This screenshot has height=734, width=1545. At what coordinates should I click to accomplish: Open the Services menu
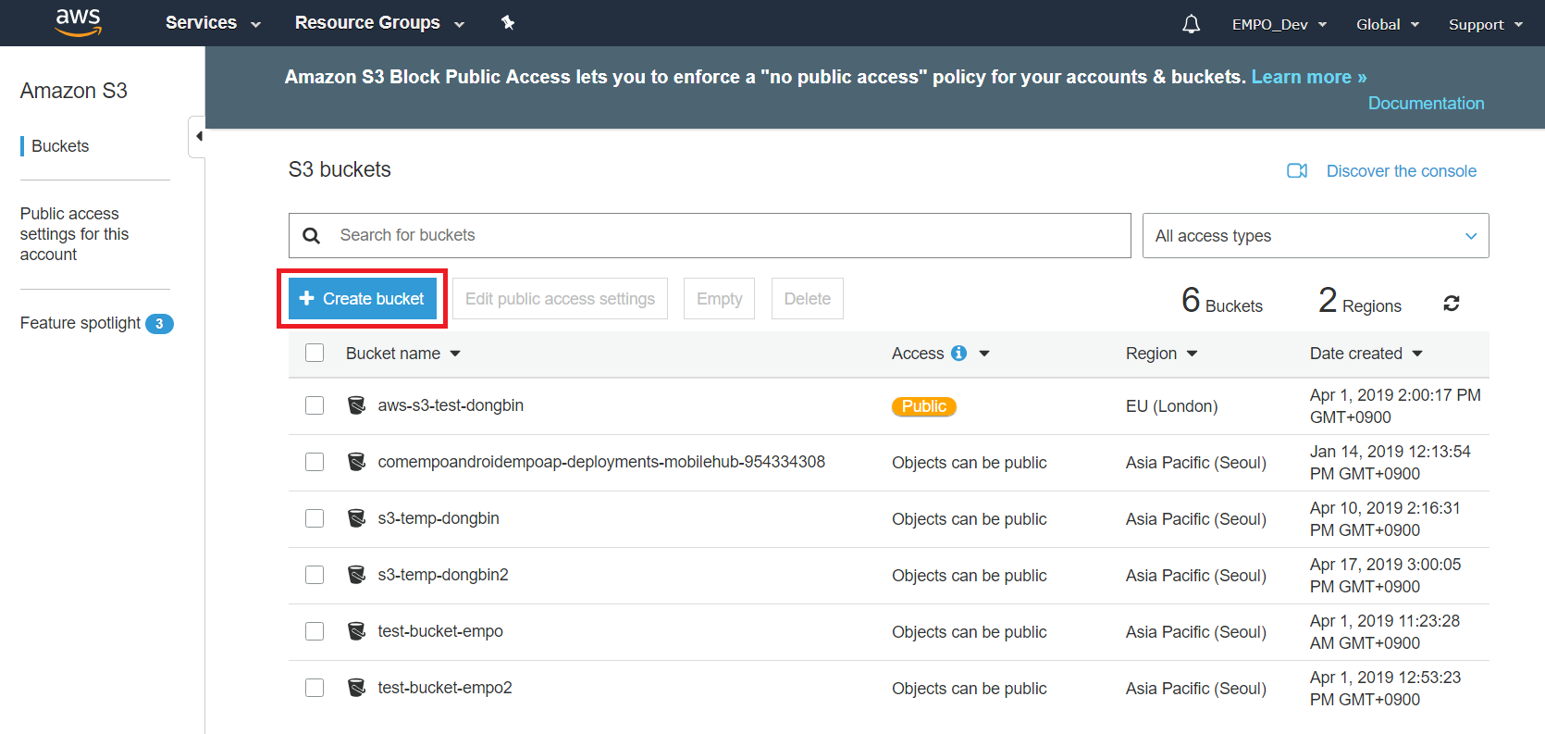[213, 23]
